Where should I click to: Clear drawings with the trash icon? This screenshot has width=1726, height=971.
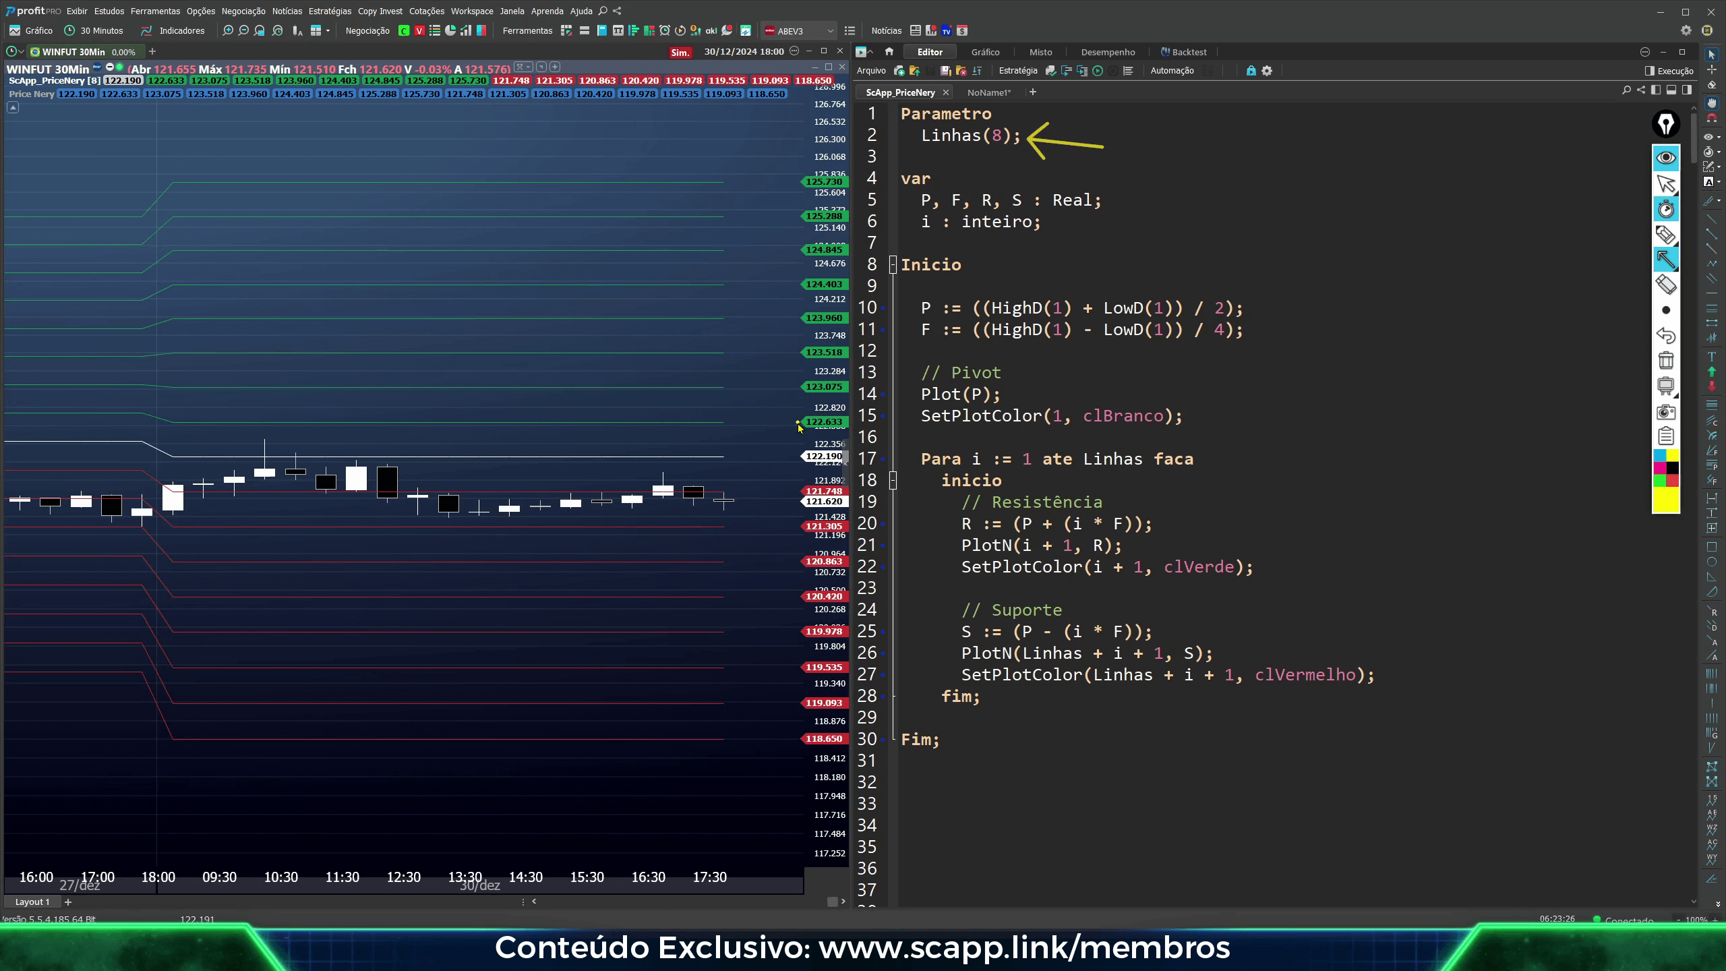click(1666, 360)
